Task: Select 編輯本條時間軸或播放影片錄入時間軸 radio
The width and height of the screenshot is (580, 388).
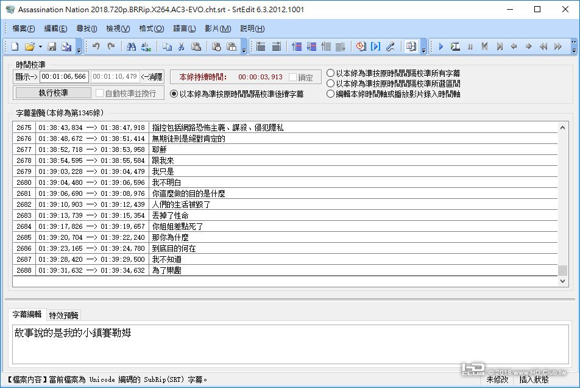Action: pos(330,94)
